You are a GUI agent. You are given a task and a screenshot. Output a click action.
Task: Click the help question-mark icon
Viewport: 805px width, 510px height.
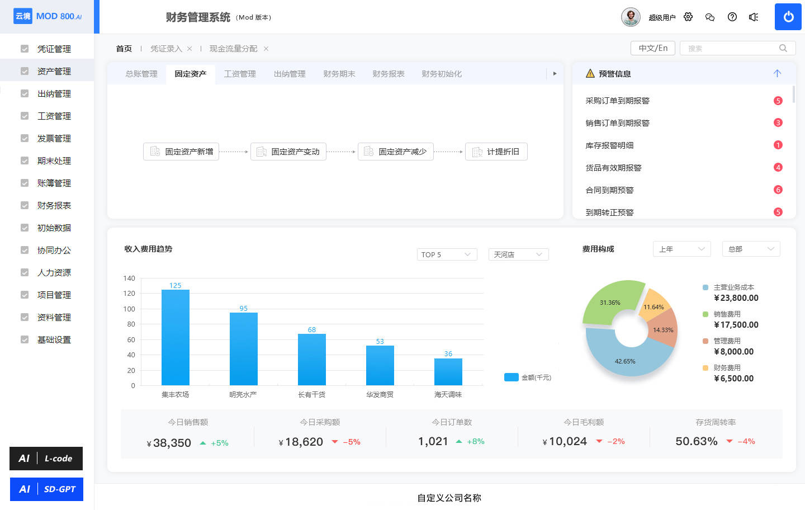[732, 17]
